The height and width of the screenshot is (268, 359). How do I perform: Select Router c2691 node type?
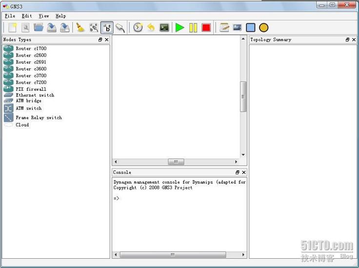click(x=31, y=62)
